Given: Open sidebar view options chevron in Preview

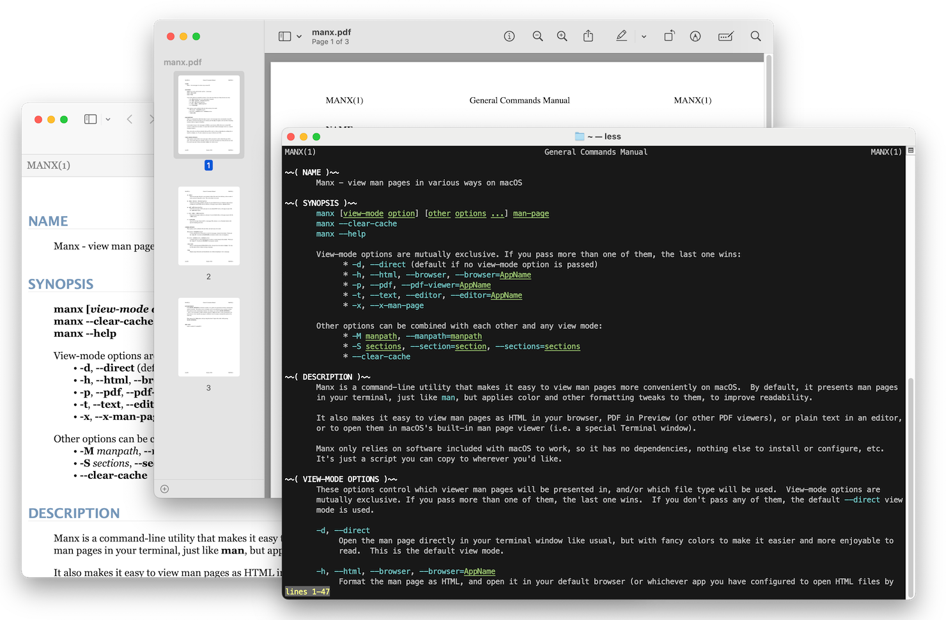Looking at the screenshot, I should [x=299, y=36].
